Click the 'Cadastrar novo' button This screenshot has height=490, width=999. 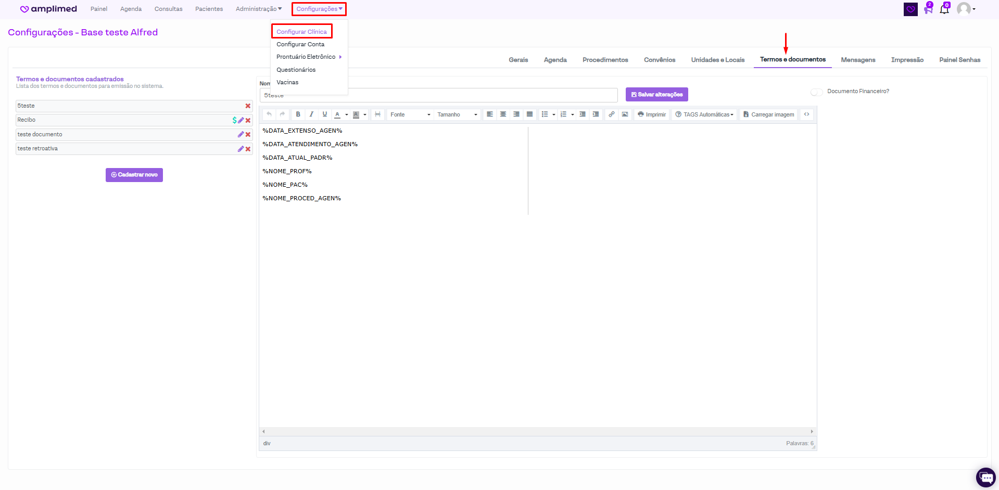tap(134, 175)
